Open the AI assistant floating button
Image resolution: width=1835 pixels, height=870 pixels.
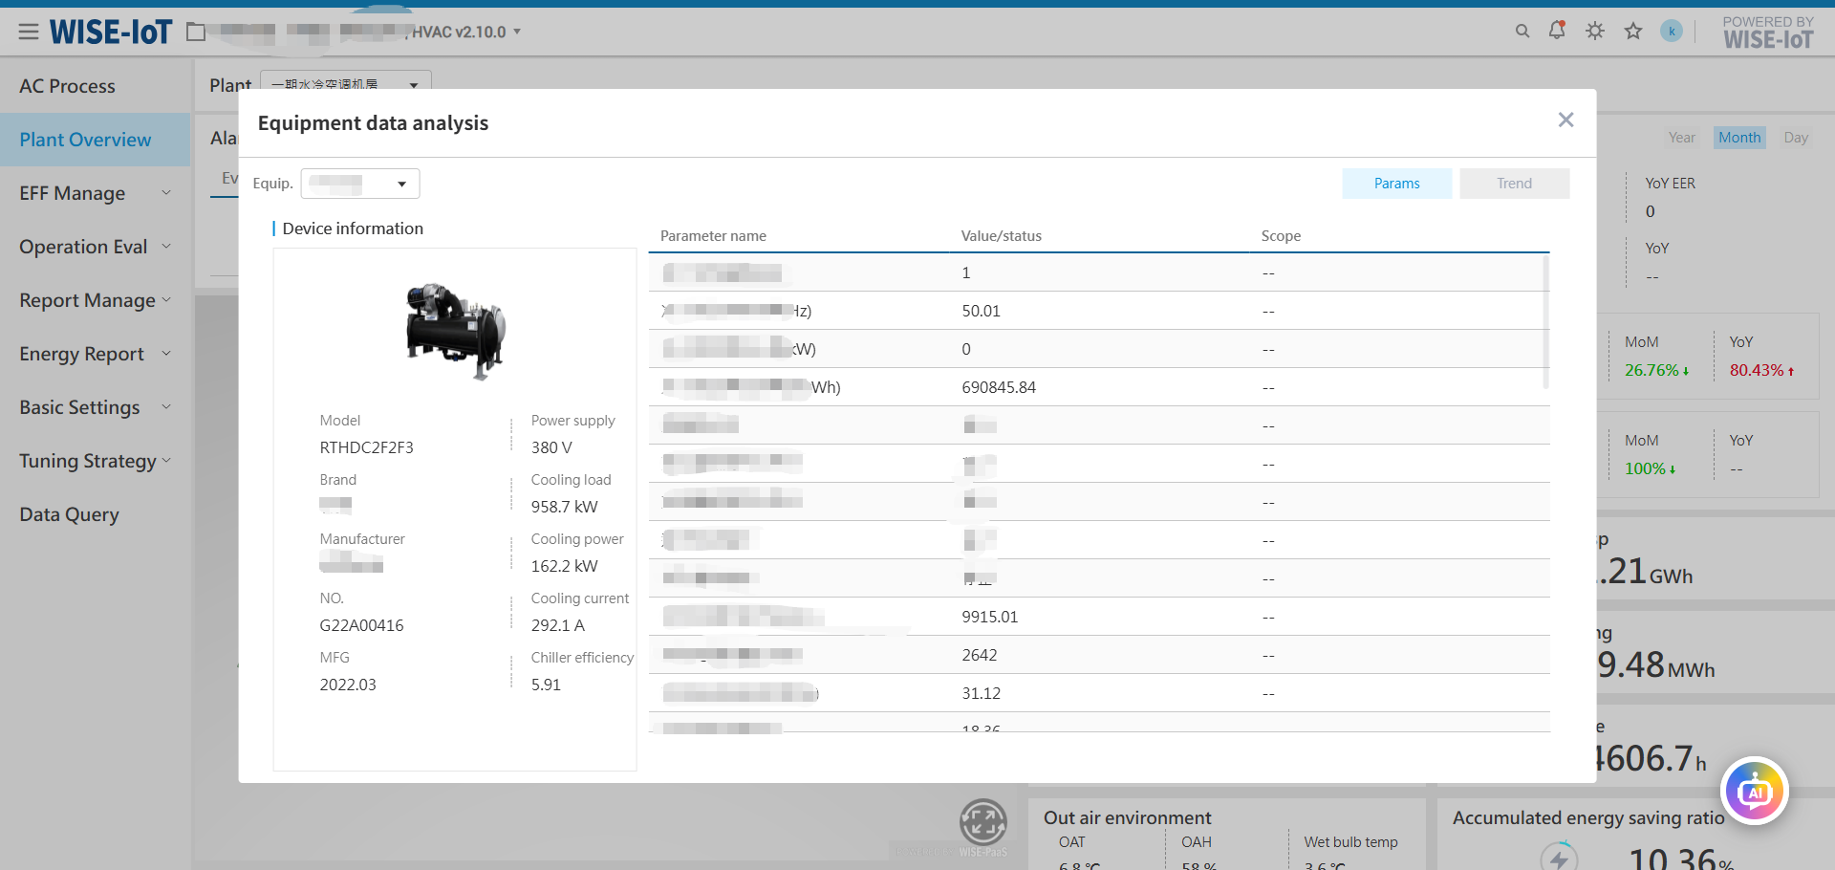pos(1755,791)
